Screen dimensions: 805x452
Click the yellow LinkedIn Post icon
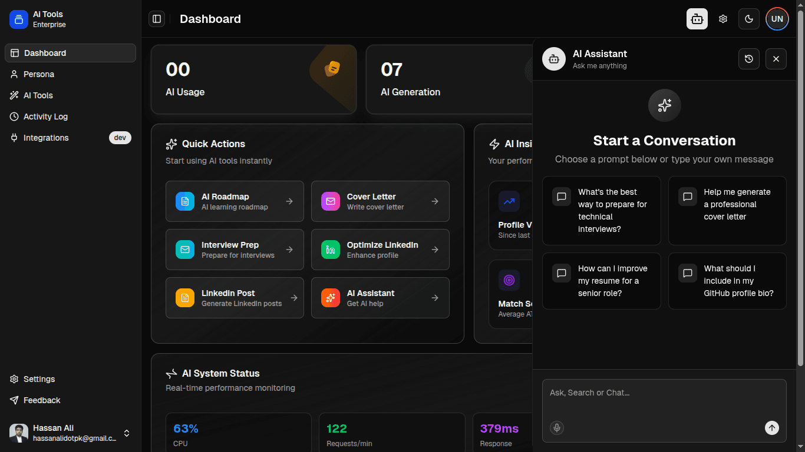tap(185, 298)
